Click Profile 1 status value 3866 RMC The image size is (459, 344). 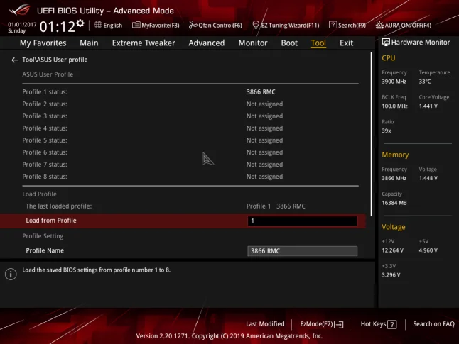tap(261, 92)
